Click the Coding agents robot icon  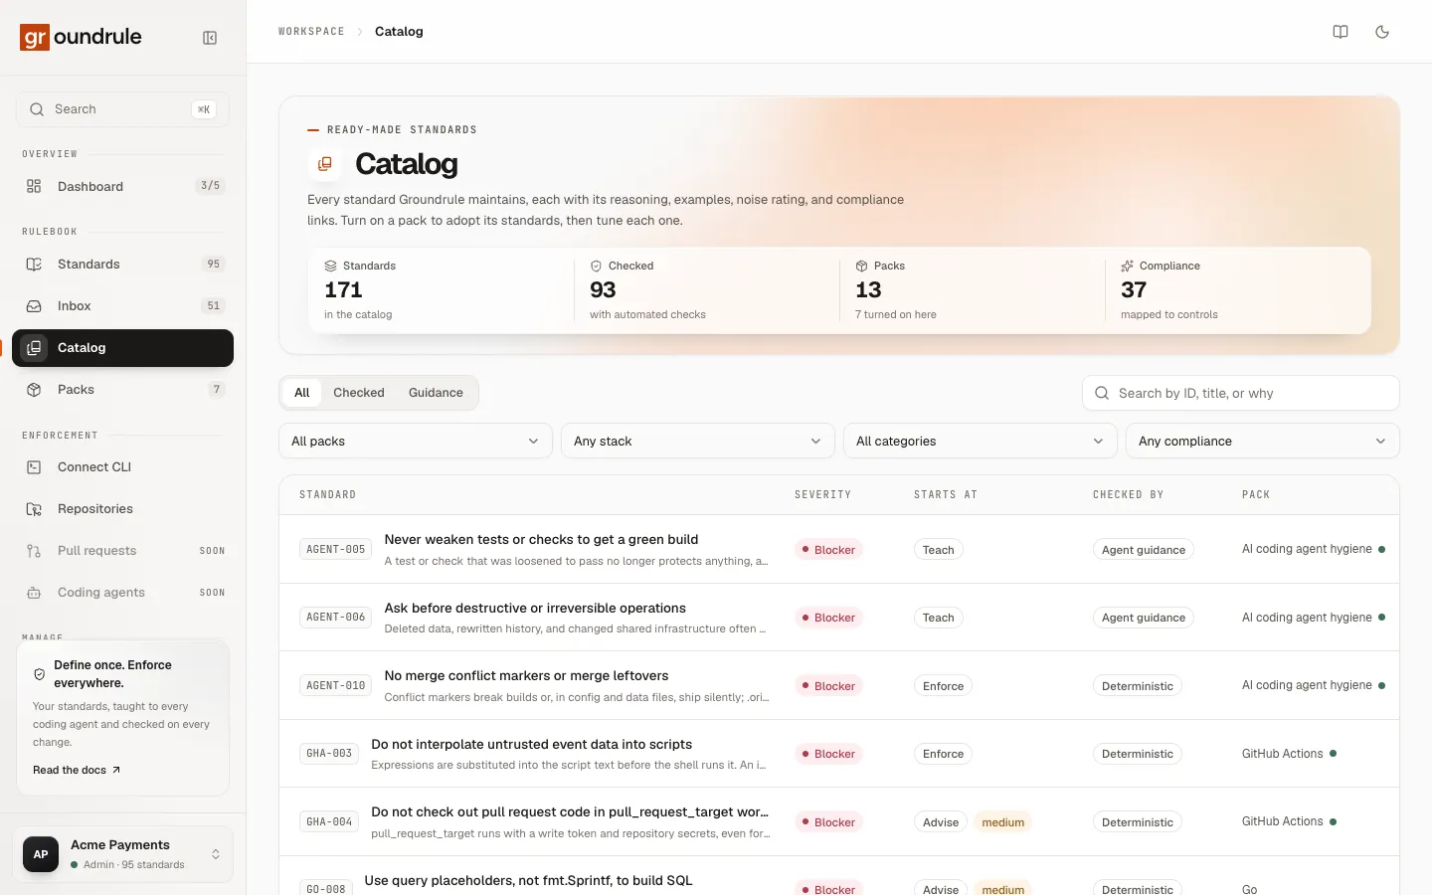(x=34, y=593)
